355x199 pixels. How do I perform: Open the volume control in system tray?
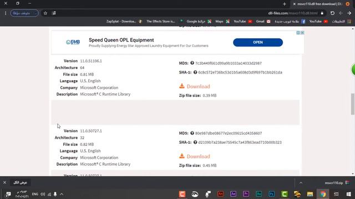[43, 194]
